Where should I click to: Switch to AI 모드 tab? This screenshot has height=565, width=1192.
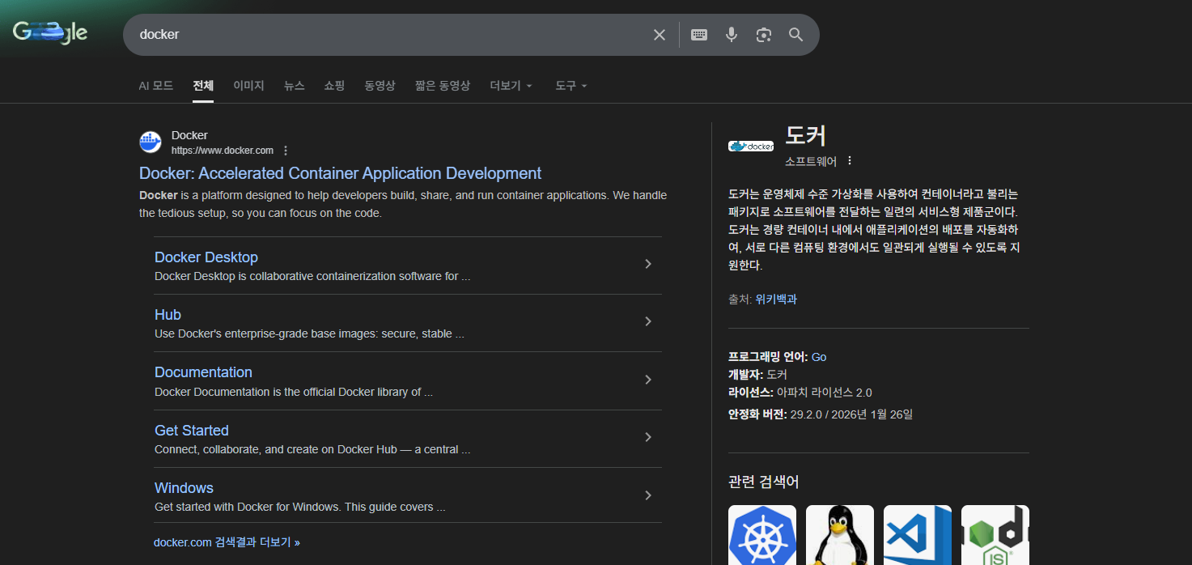[x=155, y=85]
